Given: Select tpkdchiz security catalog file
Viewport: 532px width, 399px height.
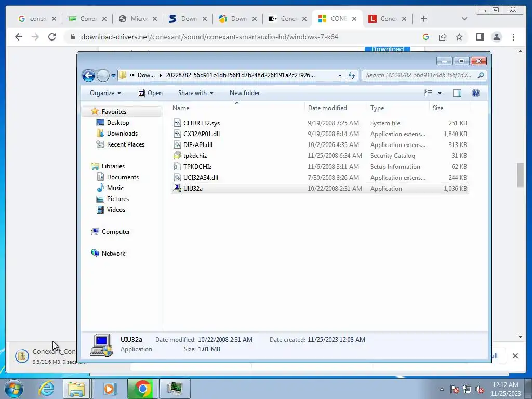Looking at the screenshot, I should [x=320, y=156].
